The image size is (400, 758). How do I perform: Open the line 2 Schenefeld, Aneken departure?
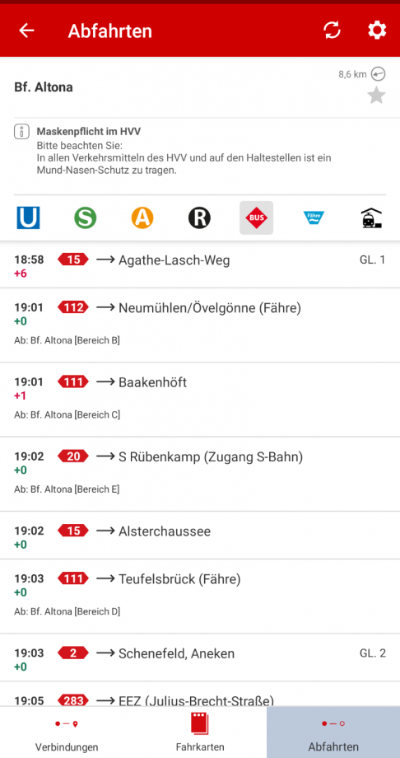pyautogui.click(x=200, y=658)
